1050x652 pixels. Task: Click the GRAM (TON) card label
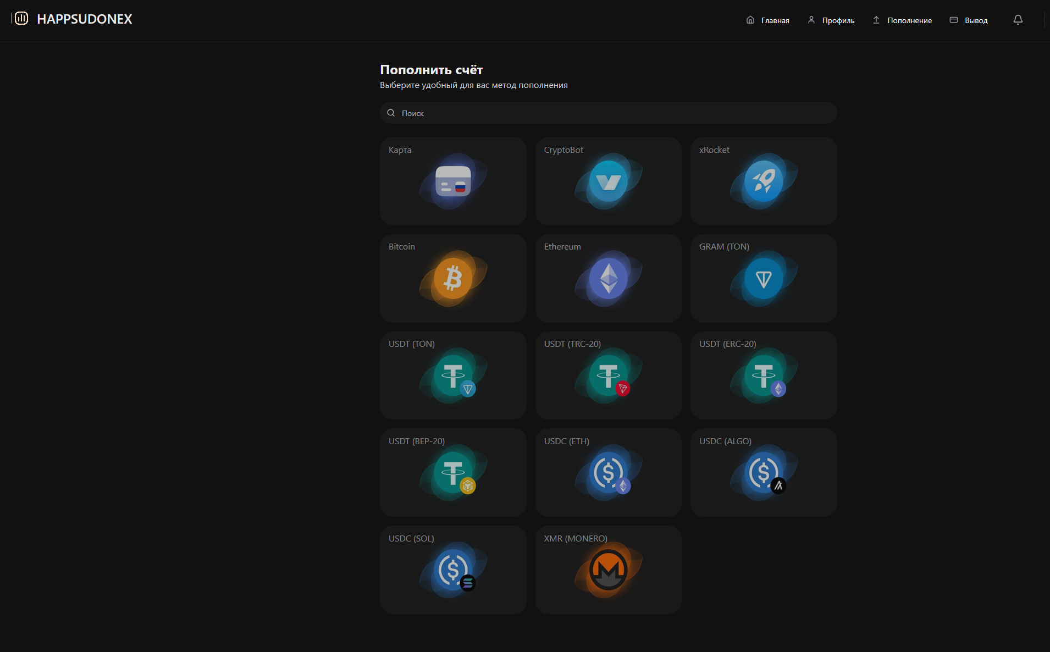pyautogui.click(x=724, y=247)
